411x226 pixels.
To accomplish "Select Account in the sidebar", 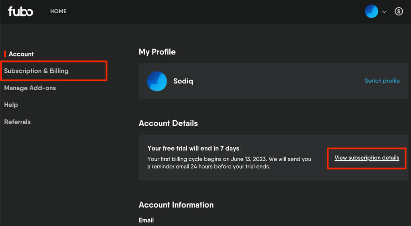I will tap(21, 54).
